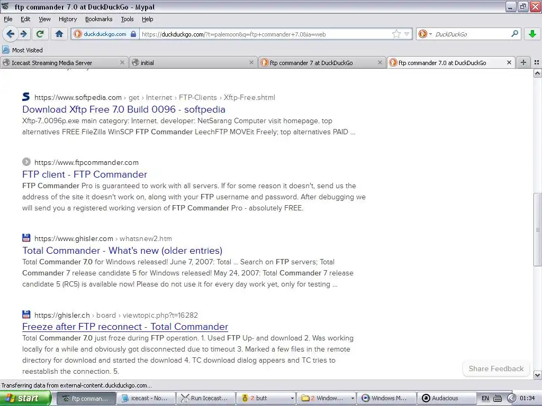Open the Most Visited bookmarks folder
Viewport: 542px width, 406px height.
22,50
